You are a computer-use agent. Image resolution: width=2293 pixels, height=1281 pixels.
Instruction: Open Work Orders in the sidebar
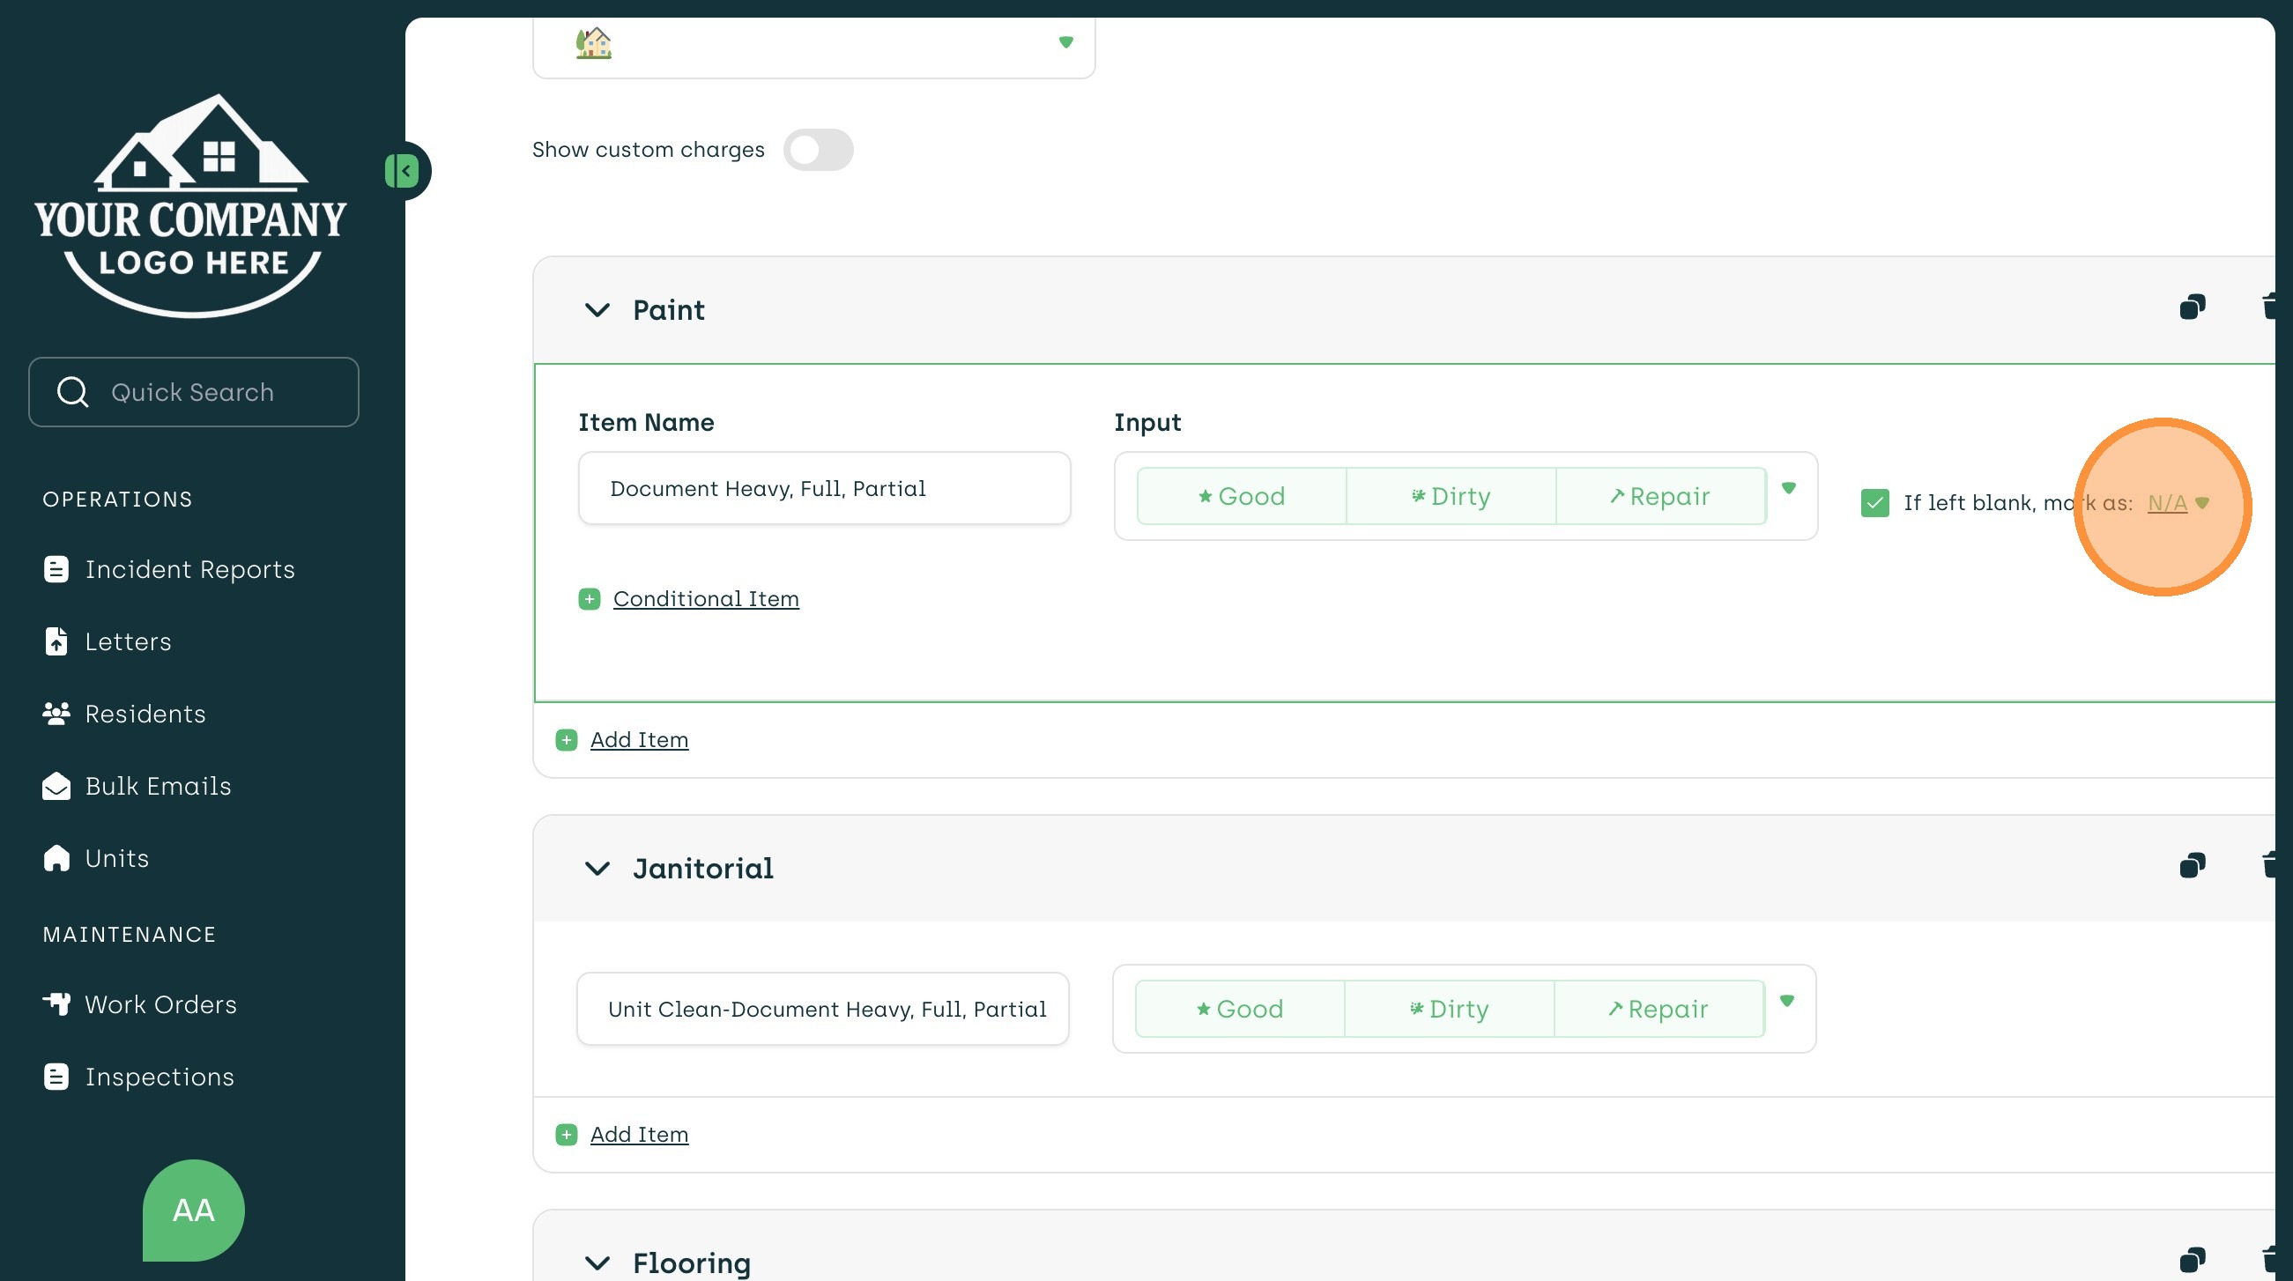160,1004
